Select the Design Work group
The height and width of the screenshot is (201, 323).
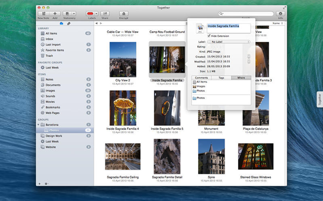click(54, 136)
